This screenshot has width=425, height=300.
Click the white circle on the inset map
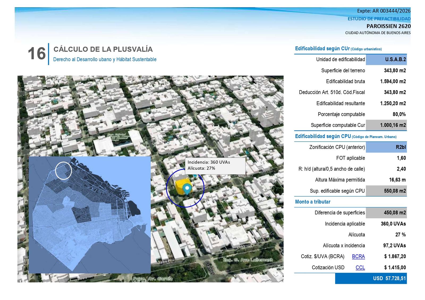[x=63, y=171]
